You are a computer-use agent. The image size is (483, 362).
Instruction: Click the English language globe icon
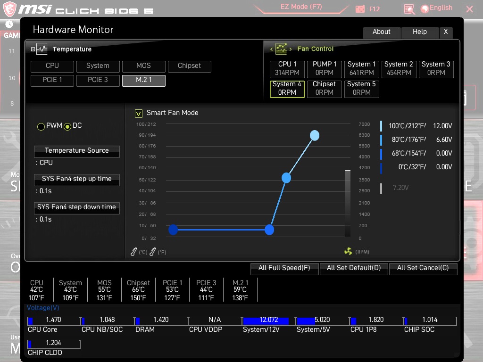pos(425,9)
